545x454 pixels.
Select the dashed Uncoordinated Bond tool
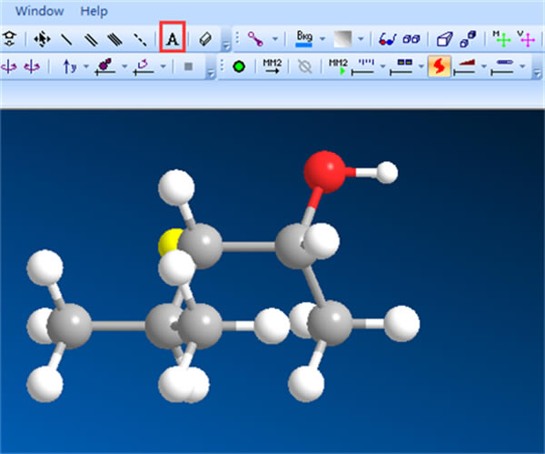tap(138, 39)
